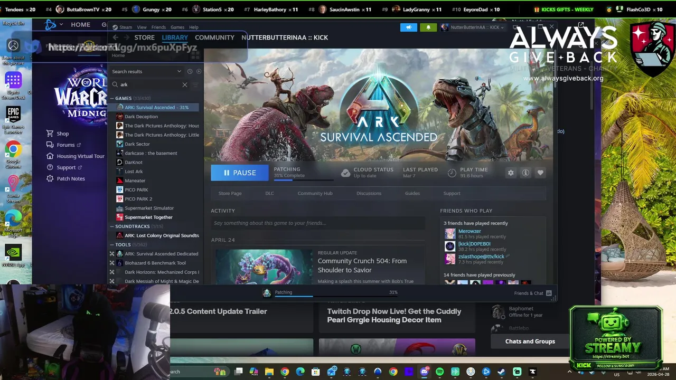
Task: Collapse the TOOLS category
Action: click(x=112, y=245)
